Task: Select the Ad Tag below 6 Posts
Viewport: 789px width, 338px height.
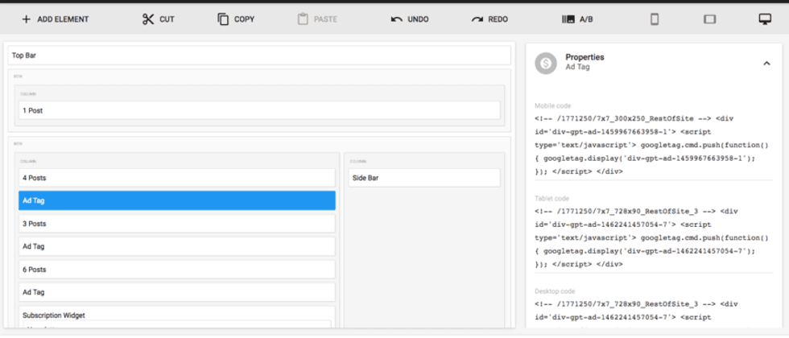Action: coord(177,291)
